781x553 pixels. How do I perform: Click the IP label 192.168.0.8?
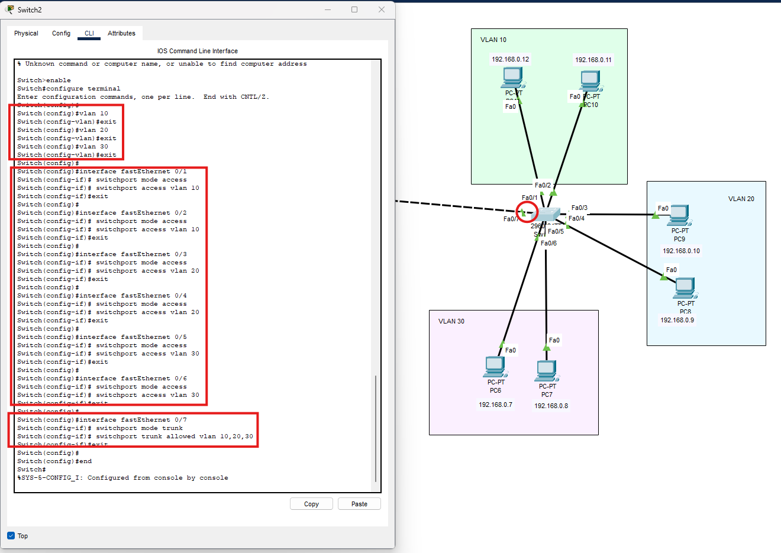click(551, 406)
